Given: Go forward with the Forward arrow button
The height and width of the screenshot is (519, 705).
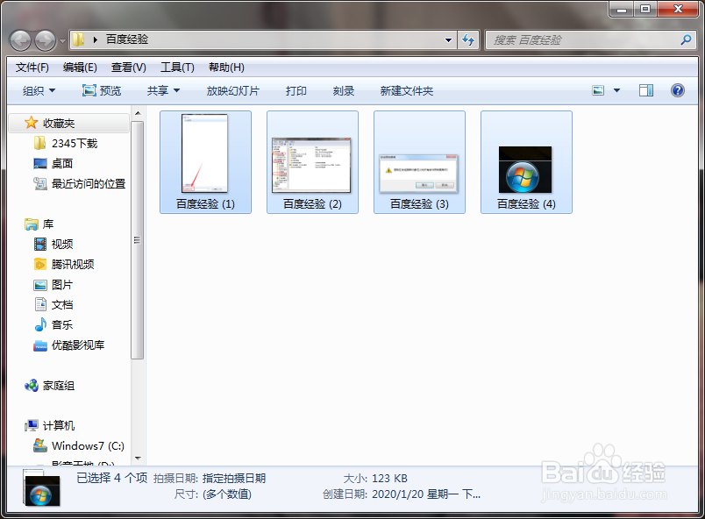Looking at the screenshot, I should point(45,41).
